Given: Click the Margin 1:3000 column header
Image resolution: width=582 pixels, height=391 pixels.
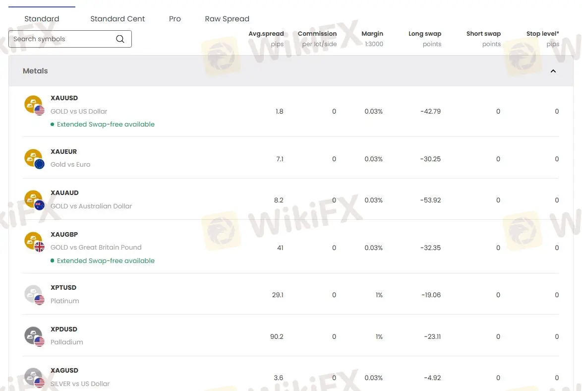Looking at the screenshot, I should pyautogui.click(x=372, y=38).
